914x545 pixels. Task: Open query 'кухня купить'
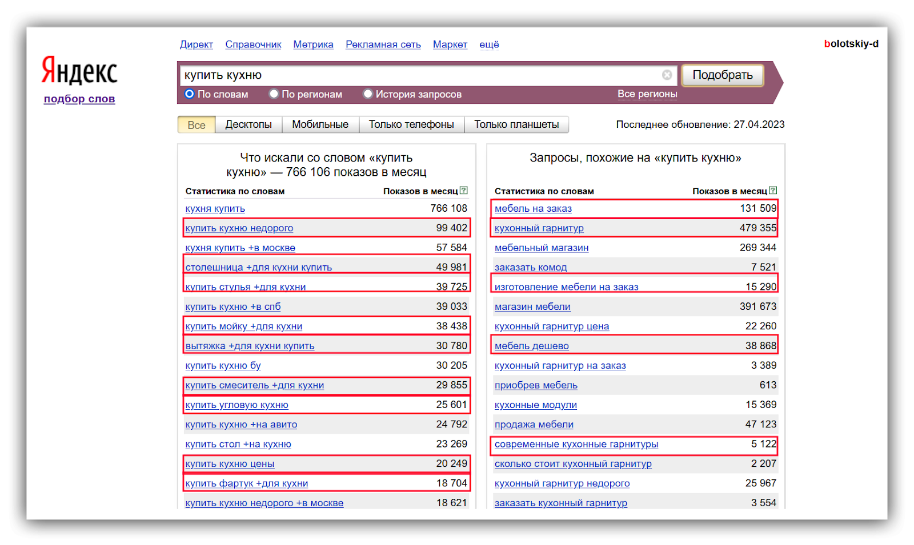tap(215, 209)
